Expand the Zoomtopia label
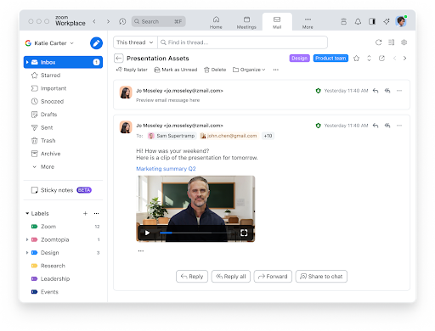This screenshot has height=331, width=435. [x=27, y=239]
